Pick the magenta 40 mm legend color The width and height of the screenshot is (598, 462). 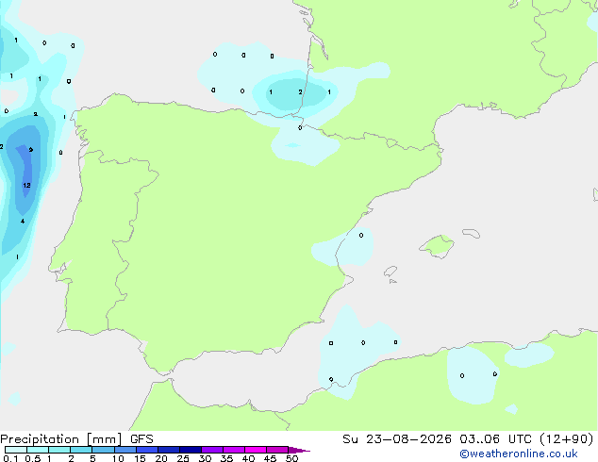[256, 450]
